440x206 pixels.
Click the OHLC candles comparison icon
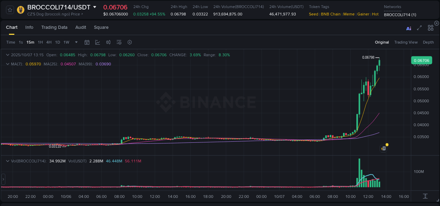pyautogui.click(x=108, y=42)
